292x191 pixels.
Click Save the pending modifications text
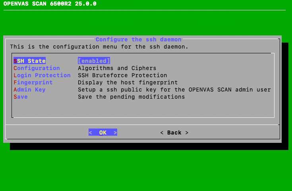point(131,97)
